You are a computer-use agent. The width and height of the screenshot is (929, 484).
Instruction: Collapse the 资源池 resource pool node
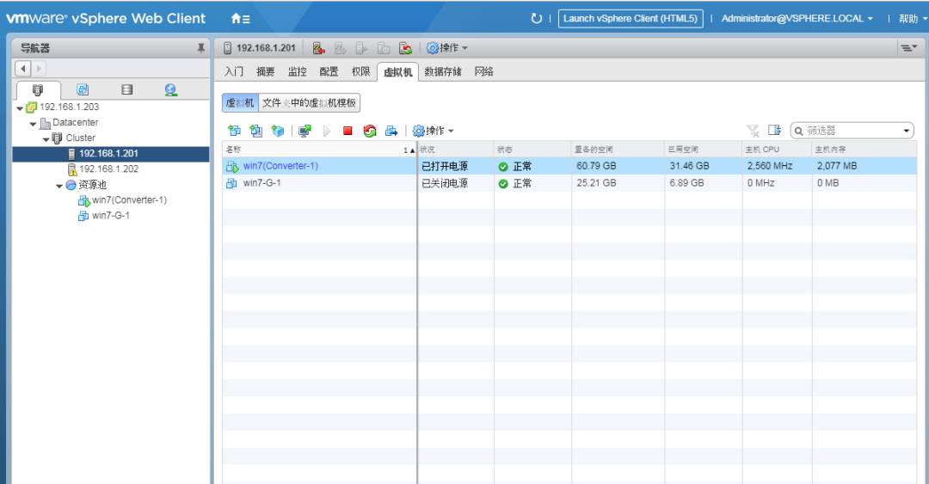pyautogui.click(x=59, y=186)
